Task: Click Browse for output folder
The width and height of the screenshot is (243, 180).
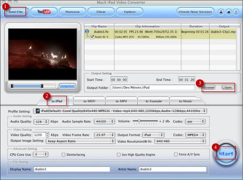Action: click(209, 87)
